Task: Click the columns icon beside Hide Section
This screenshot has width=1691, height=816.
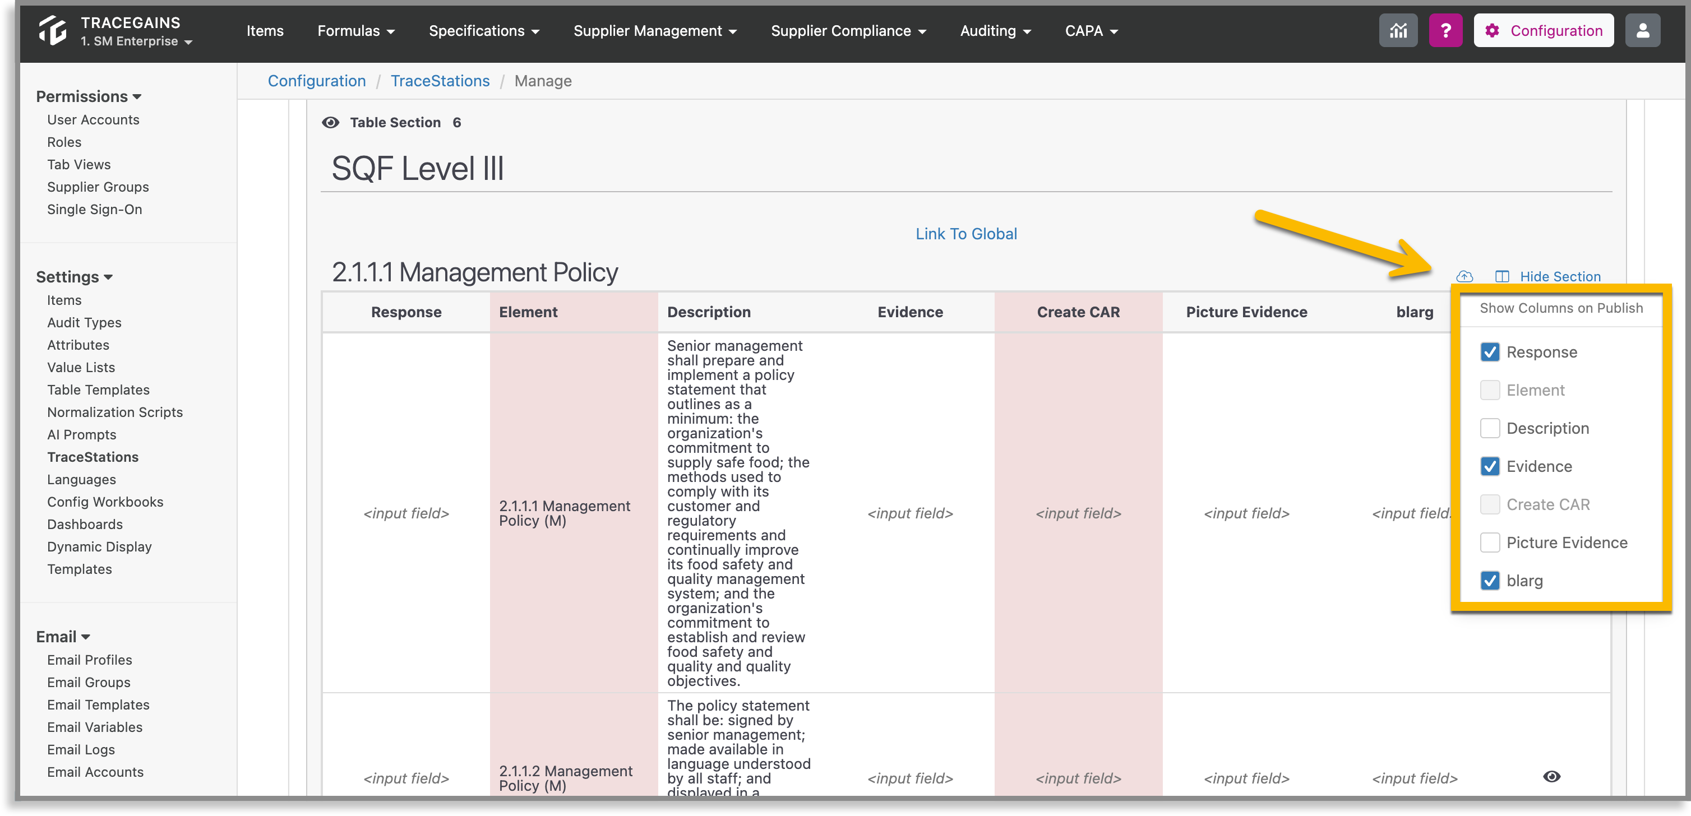Action: click(1502, 276)
